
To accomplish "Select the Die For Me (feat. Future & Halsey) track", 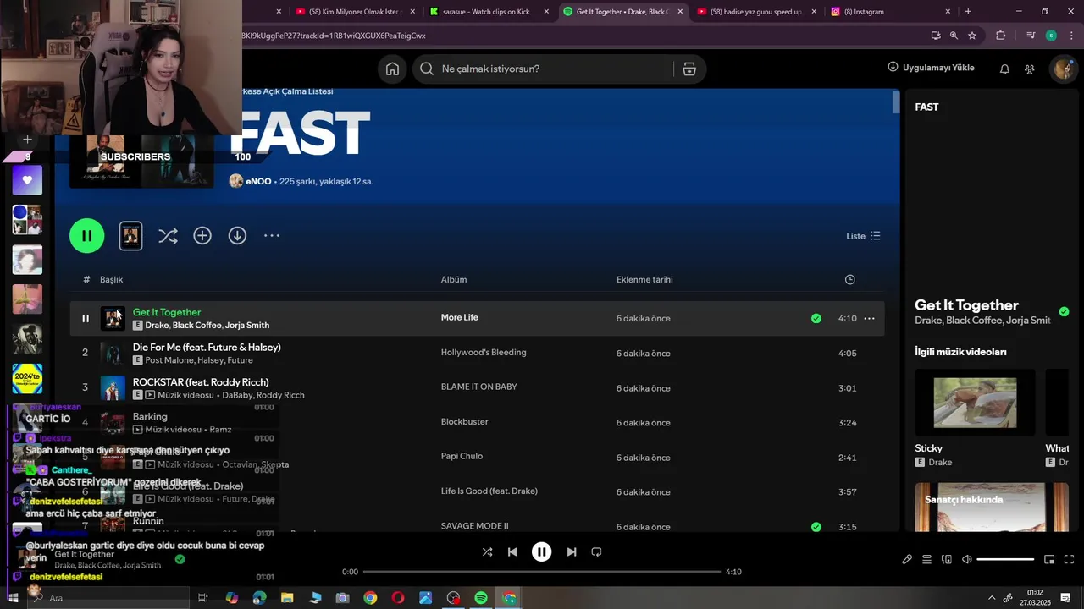I will (207, 348).
